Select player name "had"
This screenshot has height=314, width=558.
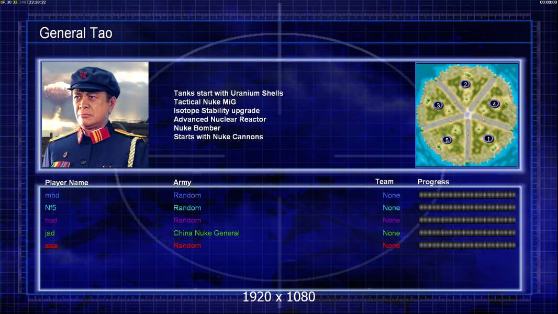pos(51,220)
